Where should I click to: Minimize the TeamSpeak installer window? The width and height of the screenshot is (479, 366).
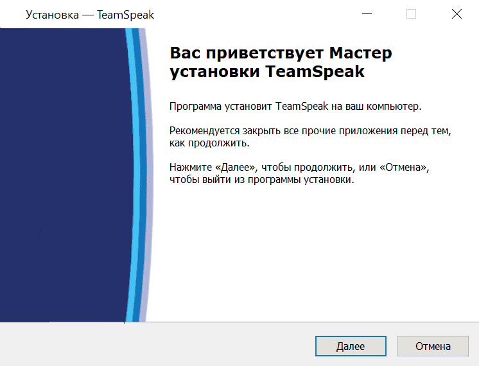[367, 14]
